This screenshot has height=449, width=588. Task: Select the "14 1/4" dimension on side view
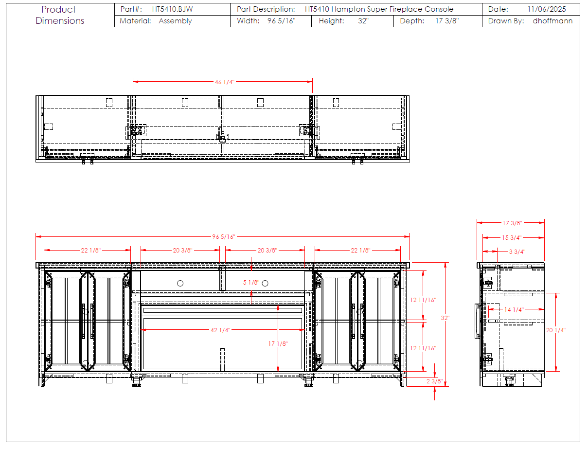click(515, 310)
